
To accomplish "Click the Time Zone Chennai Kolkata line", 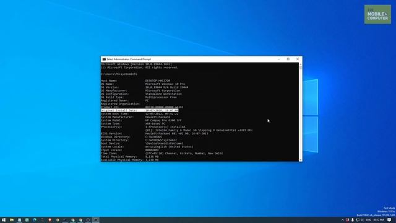I will (x=162, y=153).
